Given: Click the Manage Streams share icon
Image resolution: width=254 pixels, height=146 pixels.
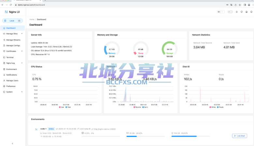Looking at the screenshot, I should (4, 40).
